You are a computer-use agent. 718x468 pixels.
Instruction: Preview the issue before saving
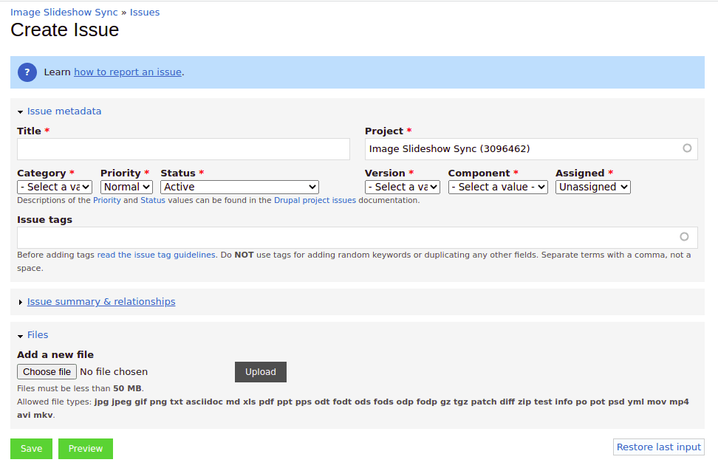tap(86, 449)
